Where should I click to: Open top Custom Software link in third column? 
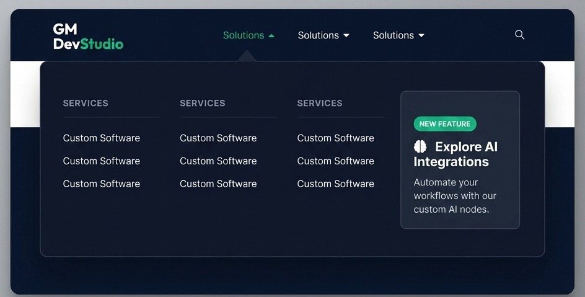[336, 138]
